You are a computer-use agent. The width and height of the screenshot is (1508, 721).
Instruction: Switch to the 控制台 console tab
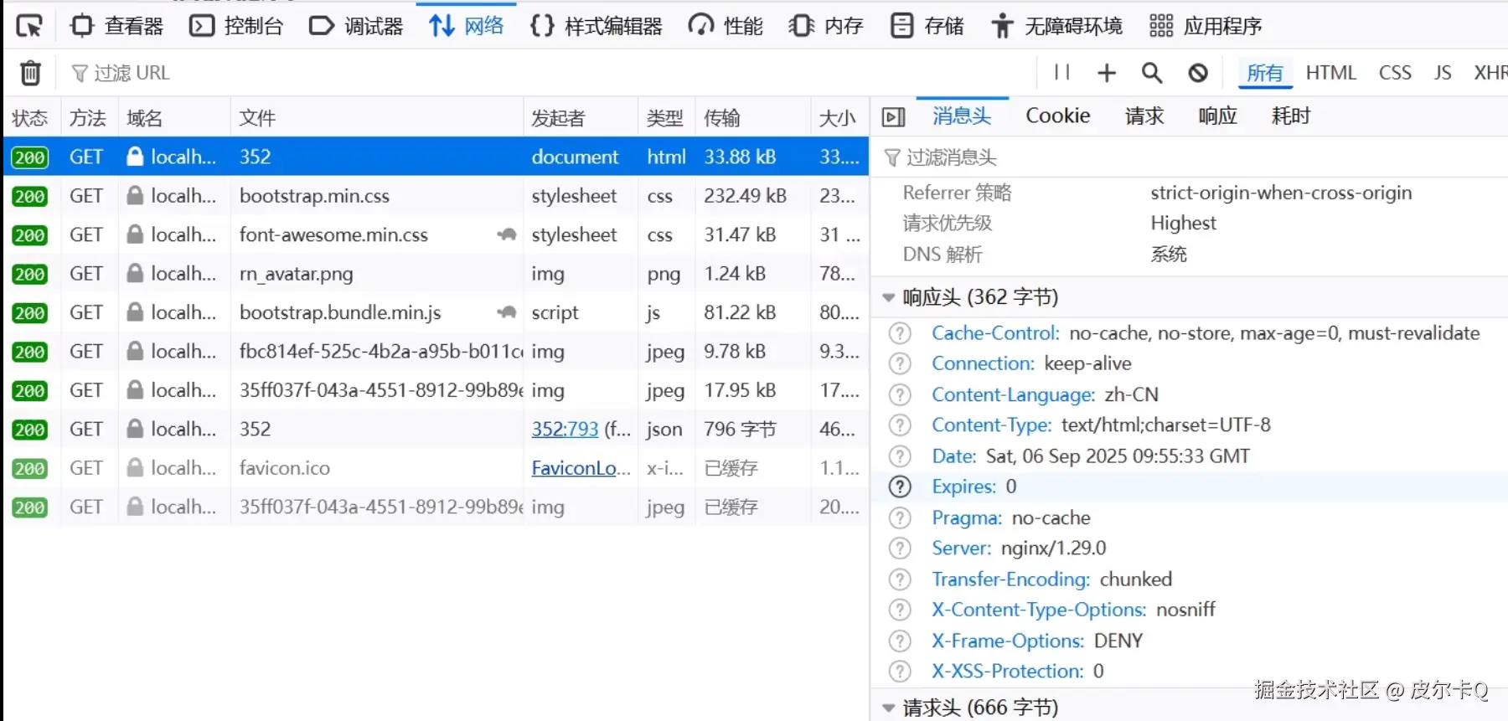[x=236, y=26]
